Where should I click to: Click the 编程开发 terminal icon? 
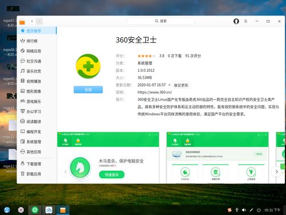coord(22,131)
